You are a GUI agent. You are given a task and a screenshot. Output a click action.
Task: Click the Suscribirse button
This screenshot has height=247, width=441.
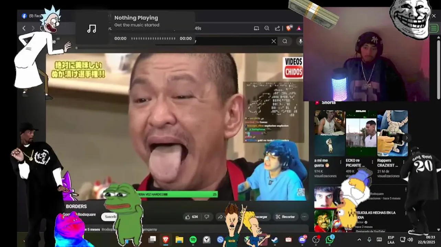(x=109, y=217)
